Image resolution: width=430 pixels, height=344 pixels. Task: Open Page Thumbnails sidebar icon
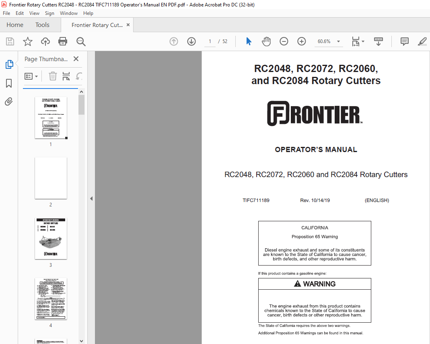point(9,64)
